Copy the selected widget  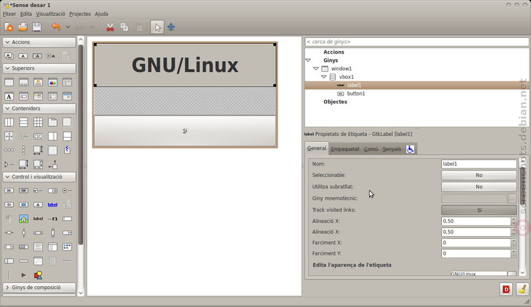tap(124, 27)
